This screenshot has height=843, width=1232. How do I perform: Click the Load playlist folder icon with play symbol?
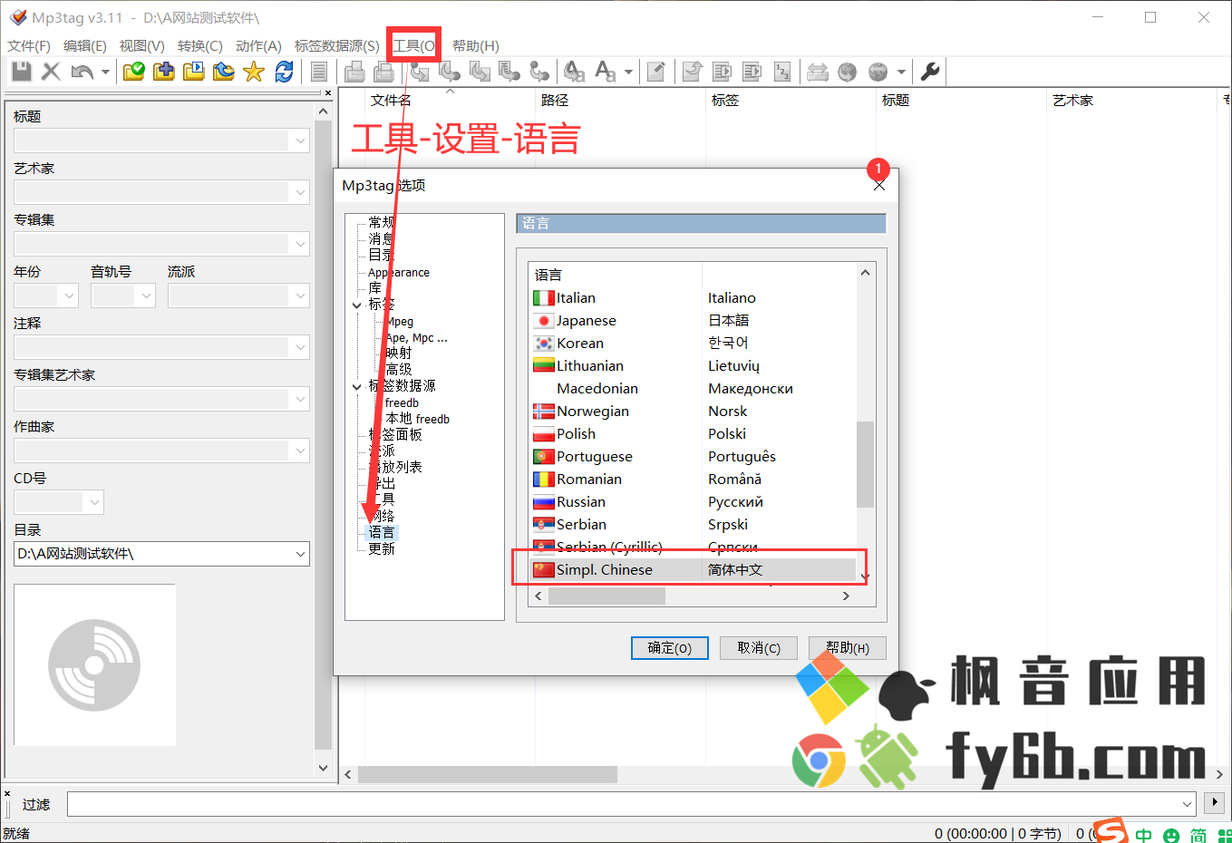point(194,72)
